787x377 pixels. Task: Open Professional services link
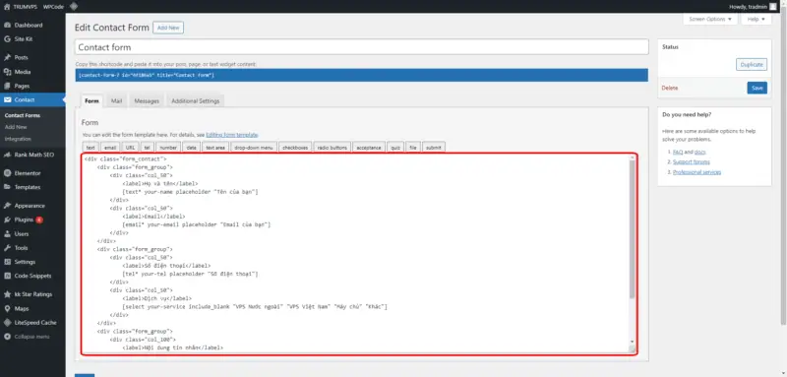pyautogui.click(x=696, y=172)
